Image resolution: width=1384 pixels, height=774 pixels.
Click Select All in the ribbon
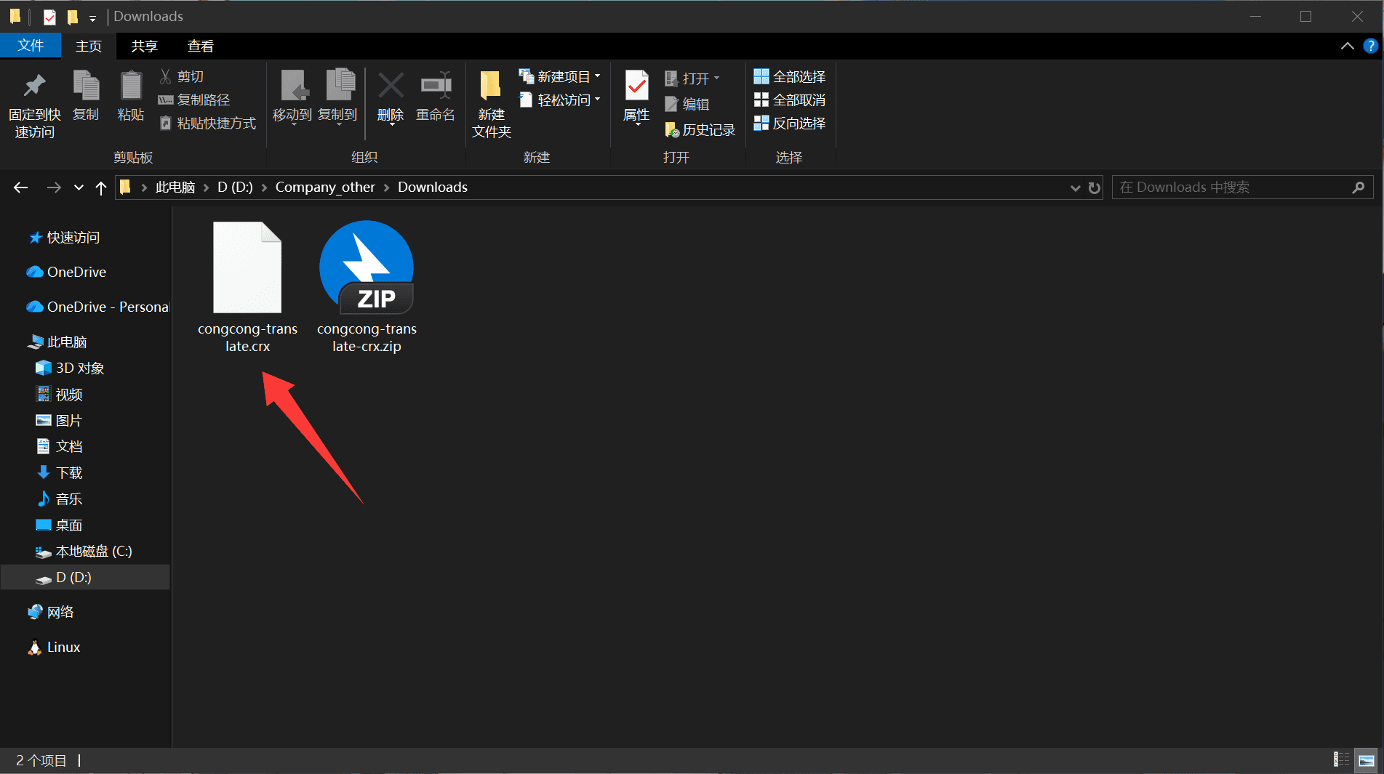point(790,76)
